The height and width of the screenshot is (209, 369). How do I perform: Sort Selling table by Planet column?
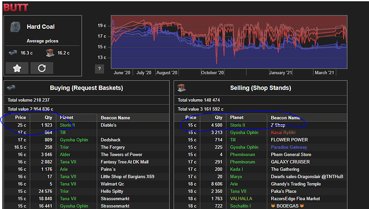pyautogui.click(x=237, y=117)
